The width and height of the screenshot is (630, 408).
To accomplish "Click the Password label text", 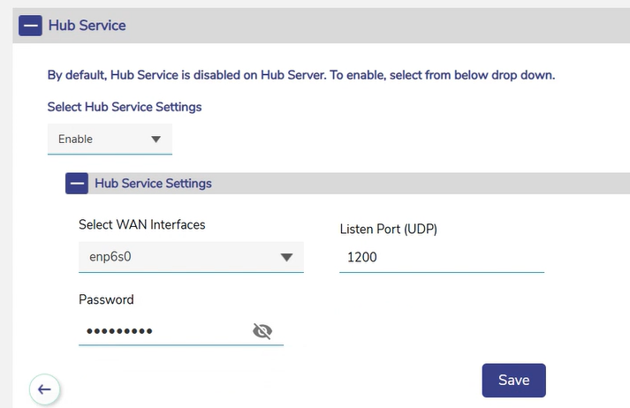I will [x=106, y=299].
